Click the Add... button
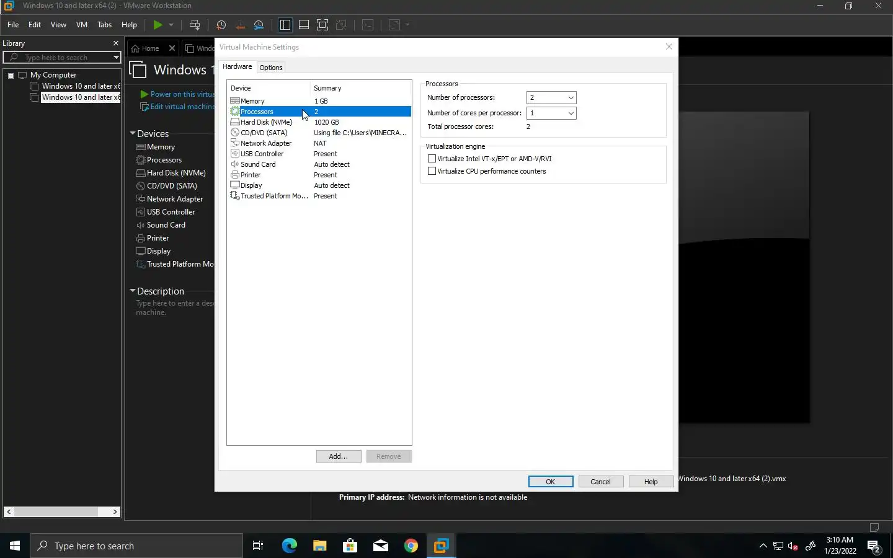 339,456
